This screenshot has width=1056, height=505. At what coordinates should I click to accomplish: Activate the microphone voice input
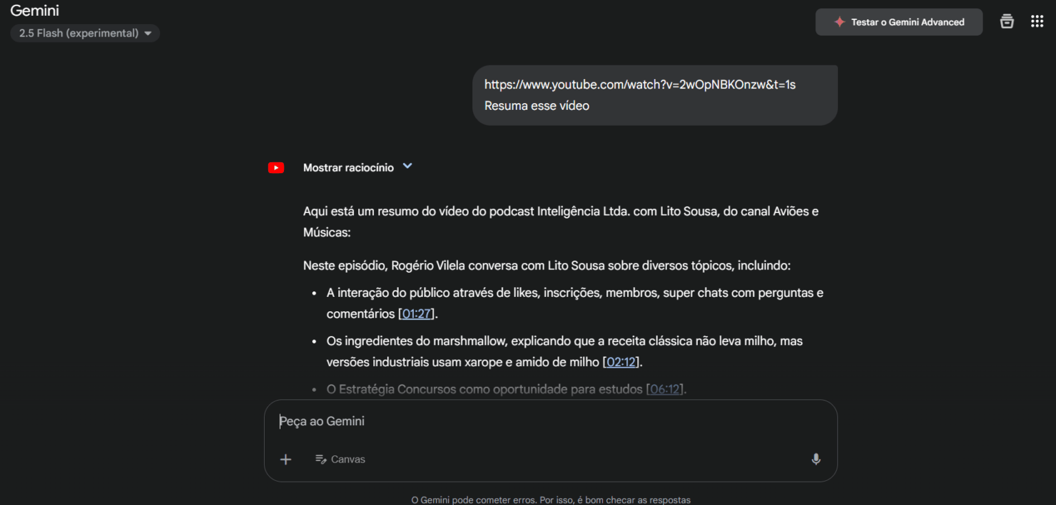[816, 459]
